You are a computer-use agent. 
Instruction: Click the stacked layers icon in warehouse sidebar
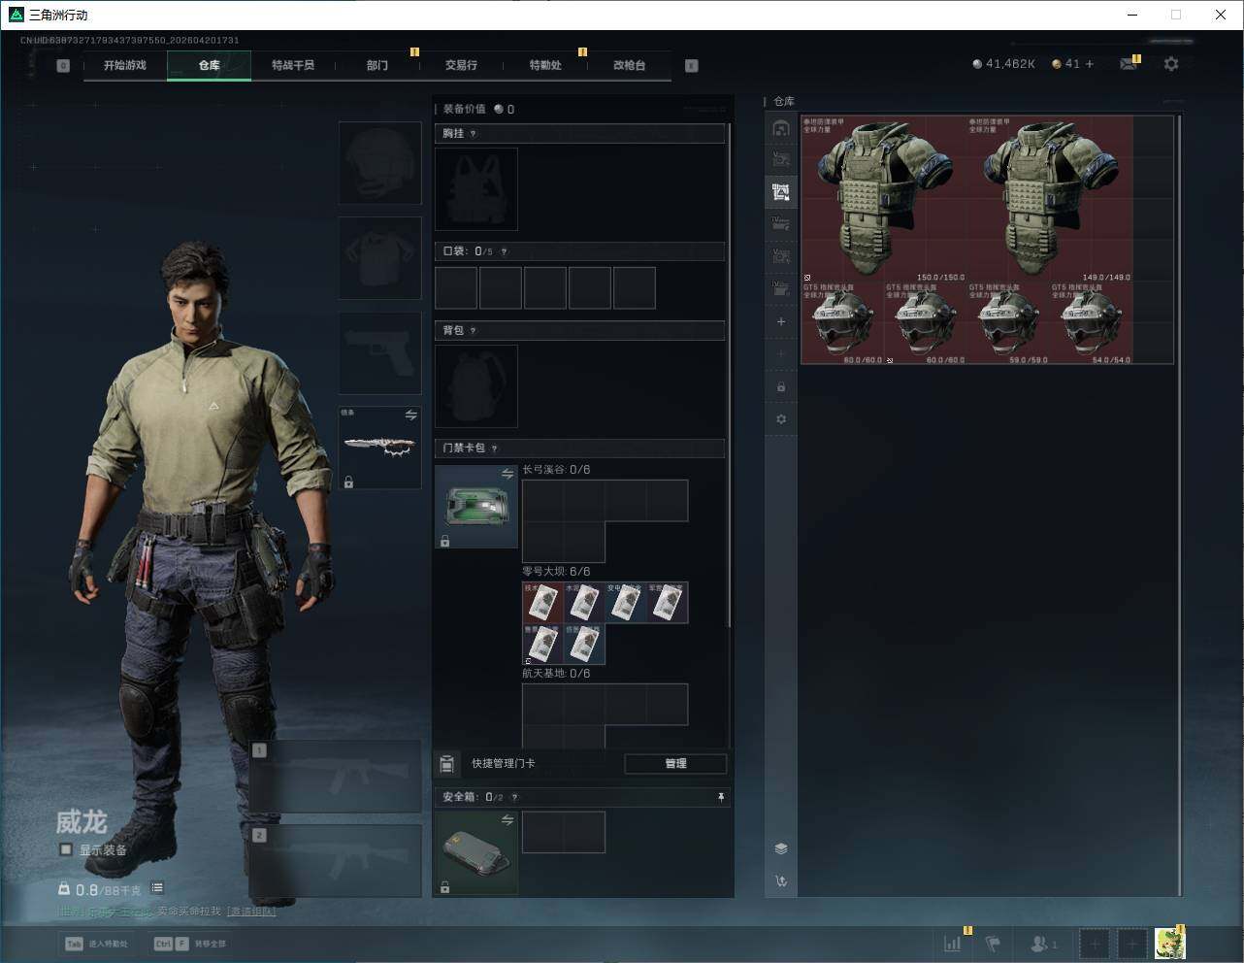tap(781, 848)
